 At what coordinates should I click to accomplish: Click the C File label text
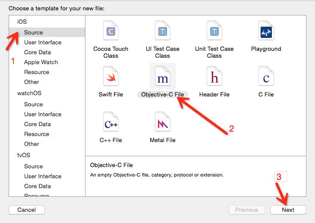pos(266,94)
